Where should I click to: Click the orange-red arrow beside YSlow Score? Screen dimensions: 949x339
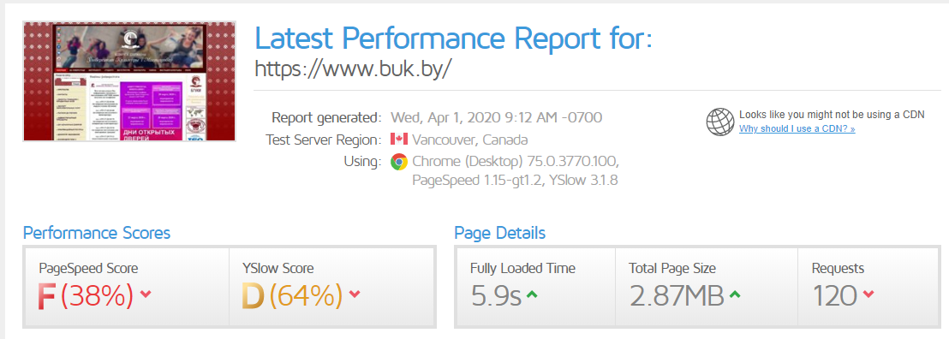click(x=355, y=294)
